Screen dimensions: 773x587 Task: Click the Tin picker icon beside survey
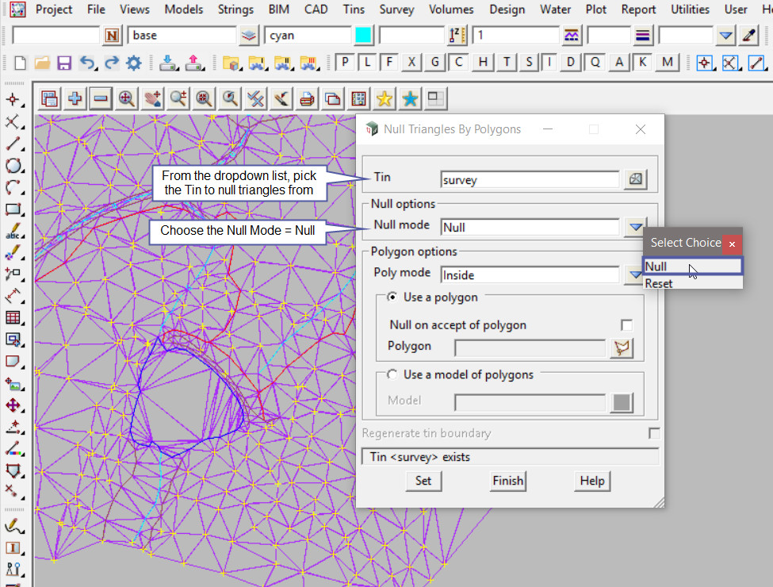[x=635, y=180]
